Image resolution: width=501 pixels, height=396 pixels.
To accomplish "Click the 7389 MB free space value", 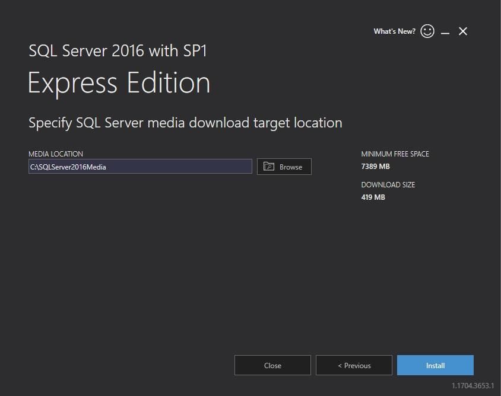I will click(375, 167).
